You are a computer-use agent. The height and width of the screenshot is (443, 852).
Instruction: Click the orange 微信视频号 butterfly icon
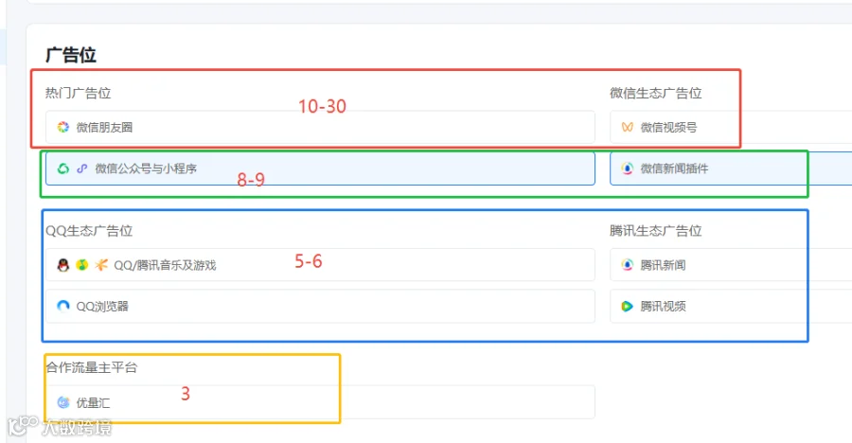(x=627, y=127)
